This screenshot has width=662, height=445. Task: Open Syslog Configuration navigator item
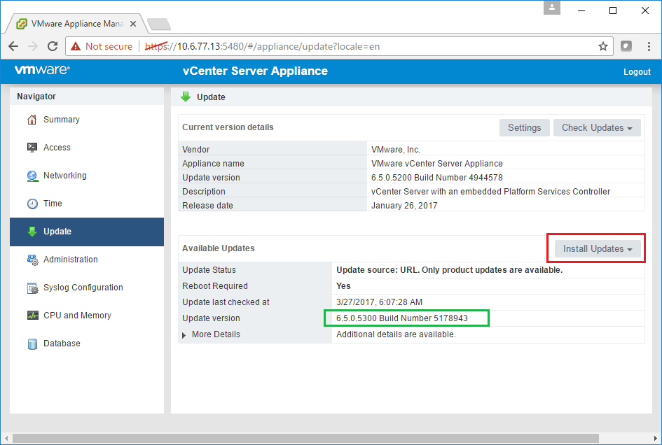(87, 288)
